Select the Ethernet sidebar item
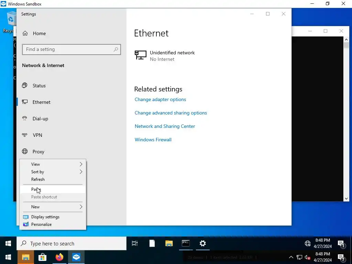Screen dimensions: 352x264 pos(42,102)
